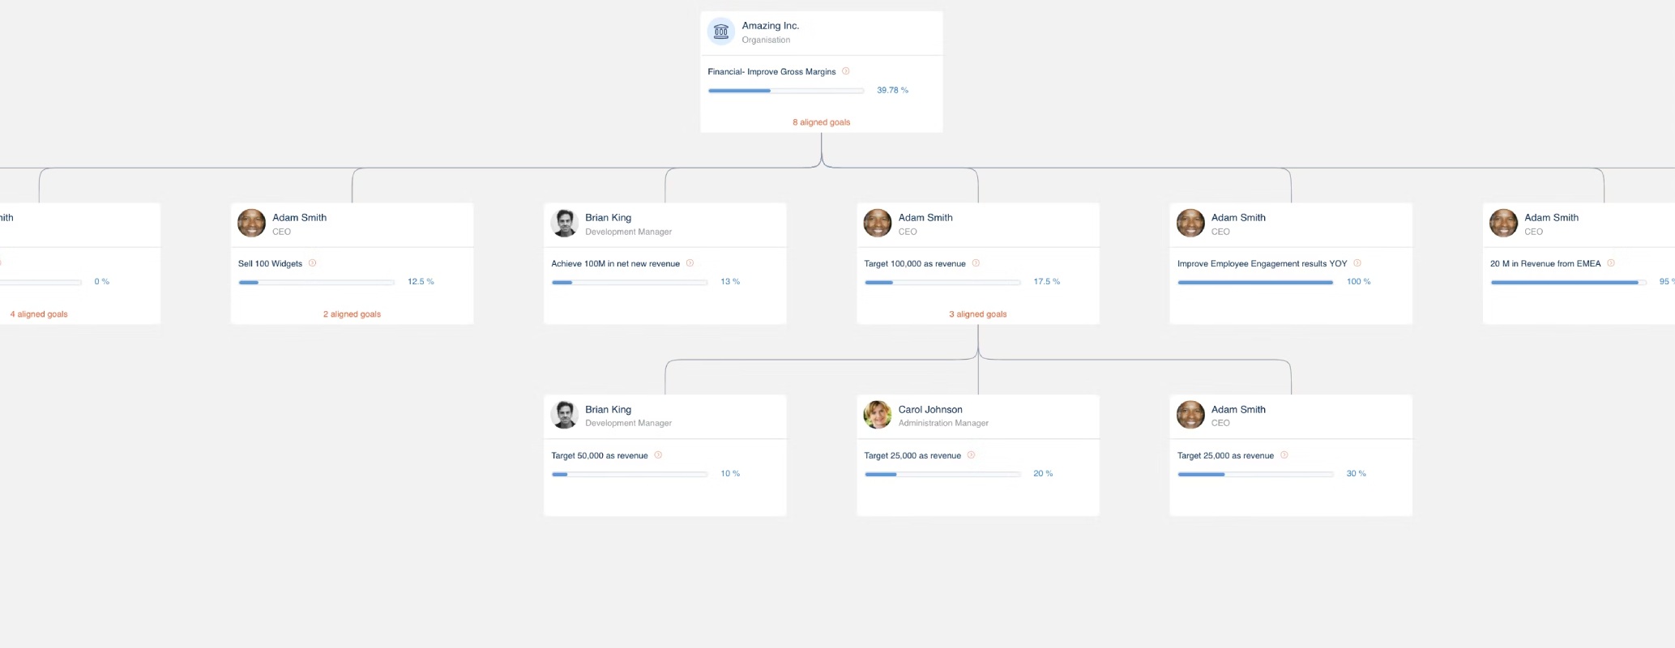The width and height of the screenshot is (1675, 648).
Task: Click info icon next to Improve Gross Margins
Action: point(846,71)
